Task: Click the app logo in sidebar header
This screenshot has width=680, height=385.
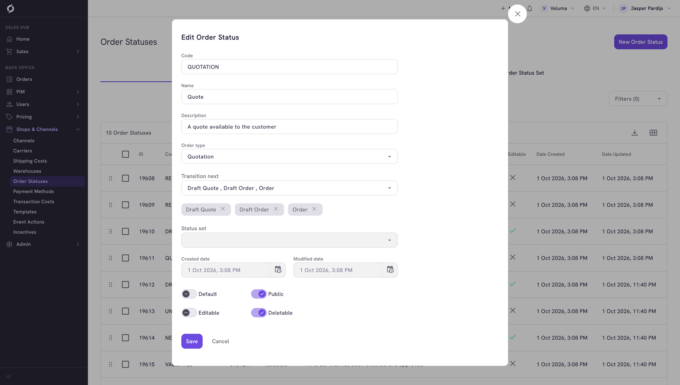Action: 11,8
